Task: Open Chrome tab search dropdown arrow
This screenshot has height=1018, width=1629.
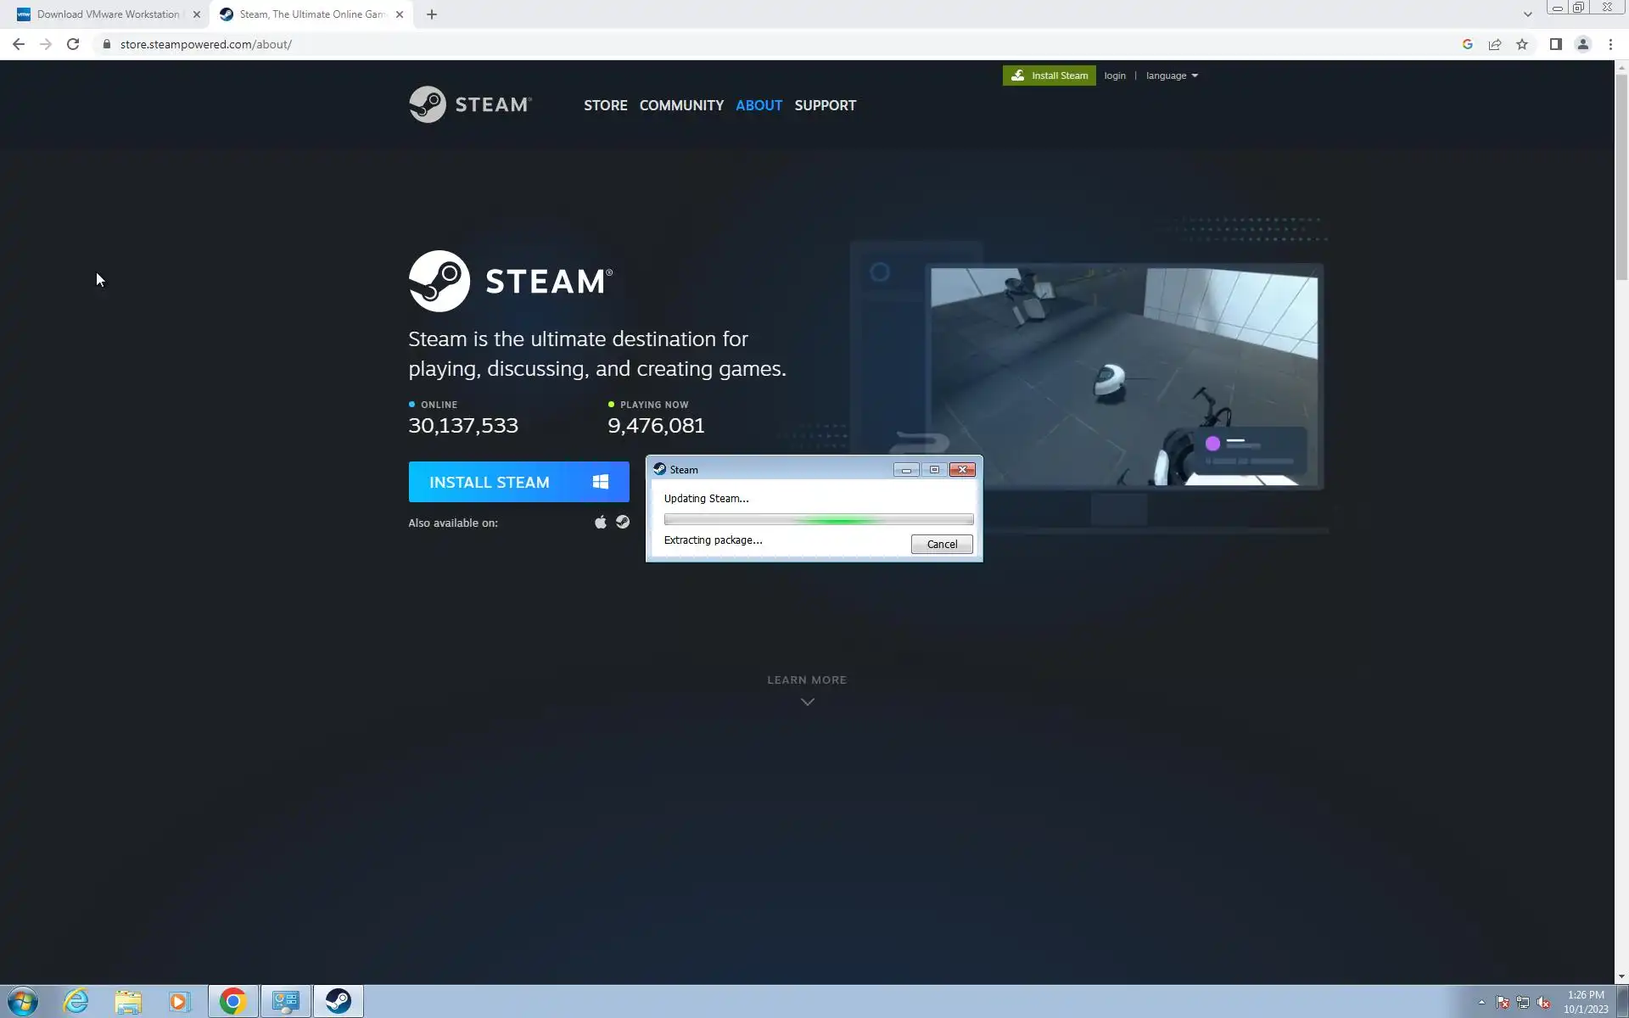Action: 1527,14
